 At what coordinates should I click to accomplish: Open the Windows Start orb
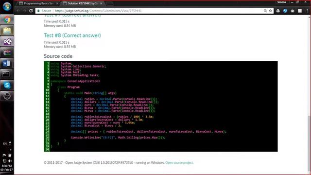coord(7,6)
